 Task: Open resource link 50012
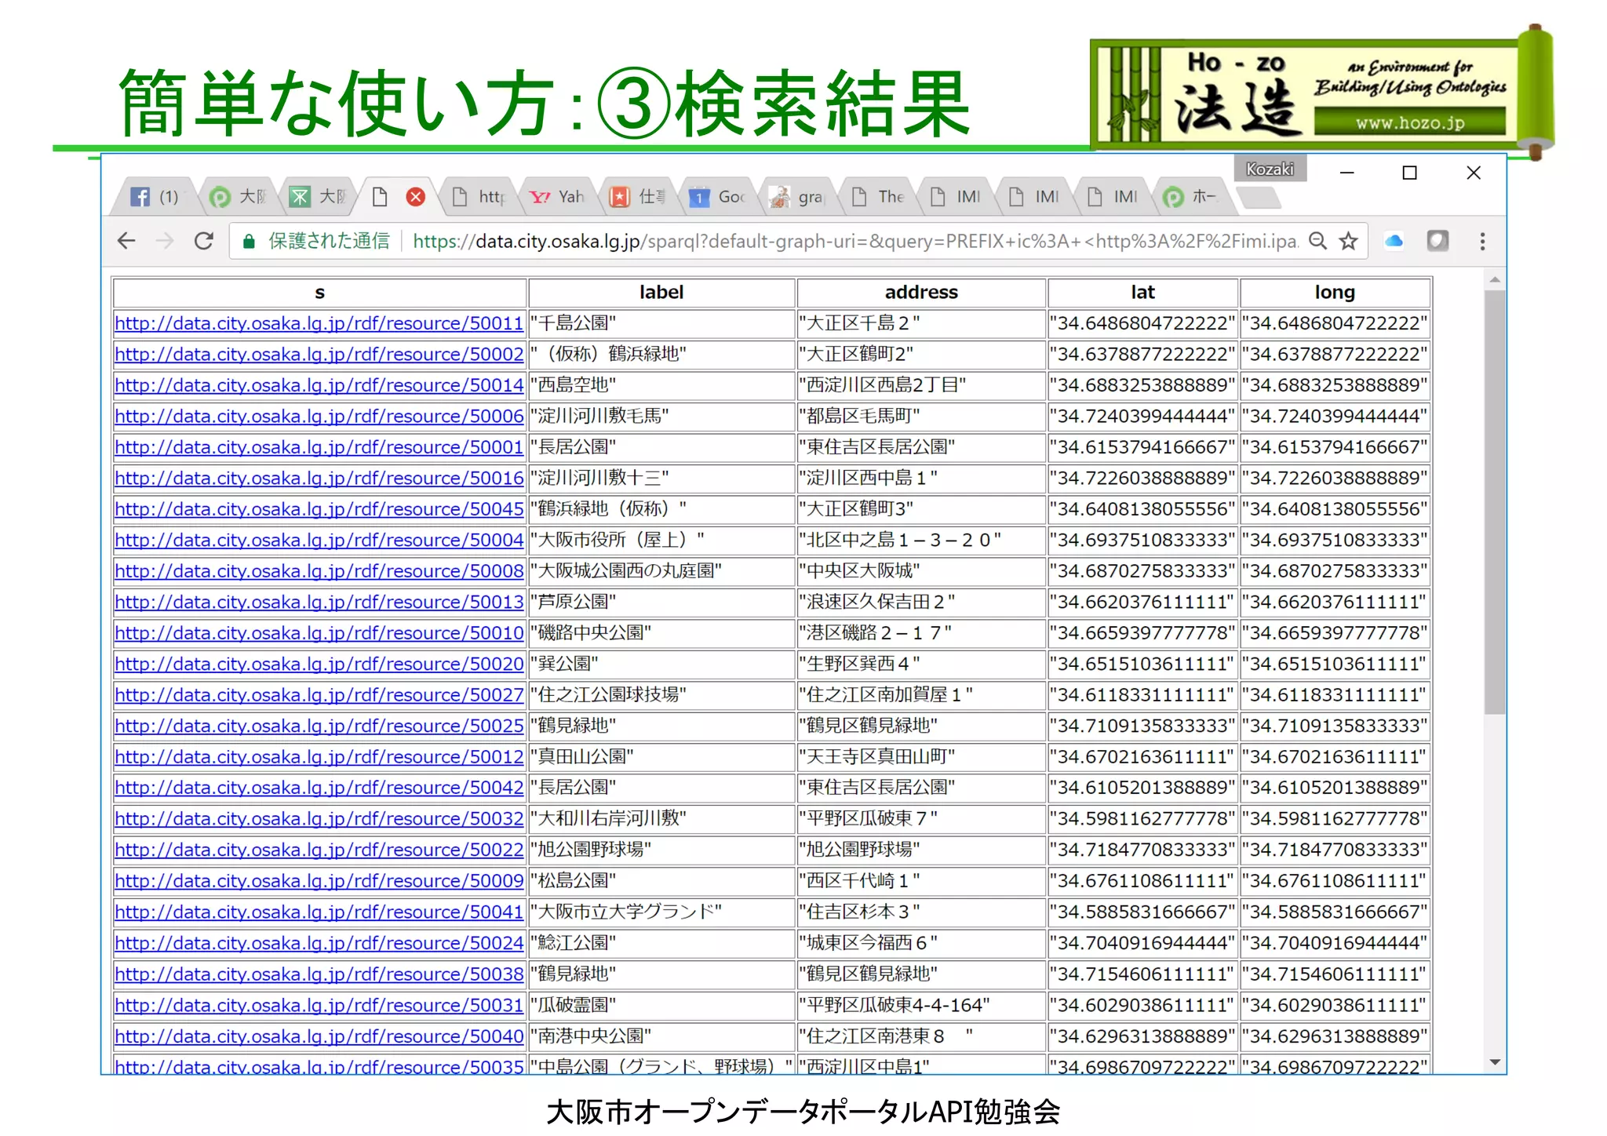coord(319,757)
